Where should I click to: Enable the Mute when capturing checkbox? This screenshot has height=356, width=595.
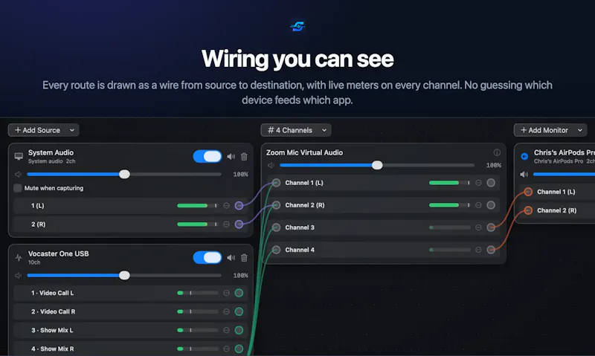coord(17,188)
